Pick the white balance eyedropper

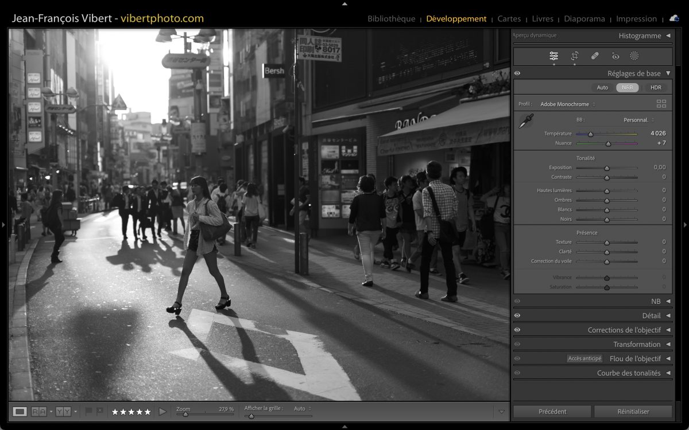coord(526,121)
